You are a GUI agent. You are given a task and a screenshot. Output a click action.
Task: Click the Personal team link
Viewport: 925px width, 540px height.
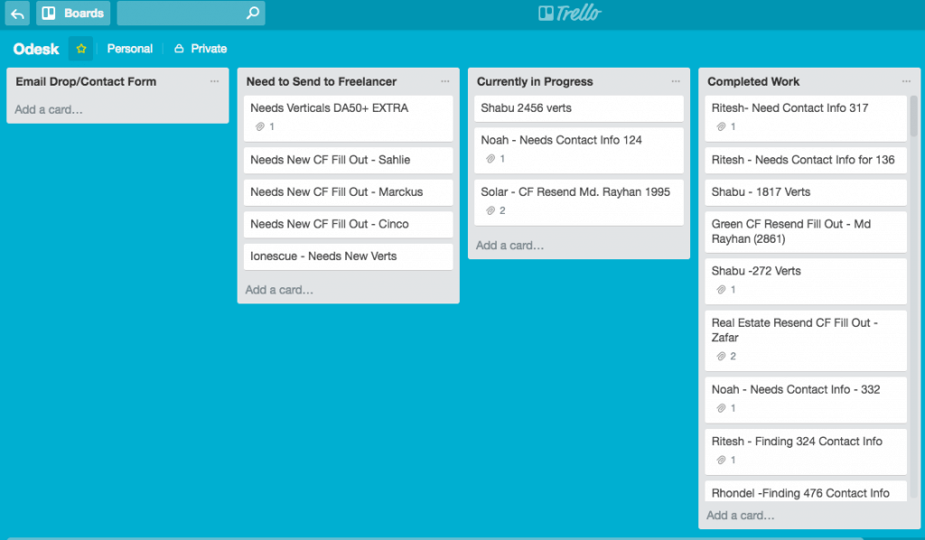click(130, 49)
